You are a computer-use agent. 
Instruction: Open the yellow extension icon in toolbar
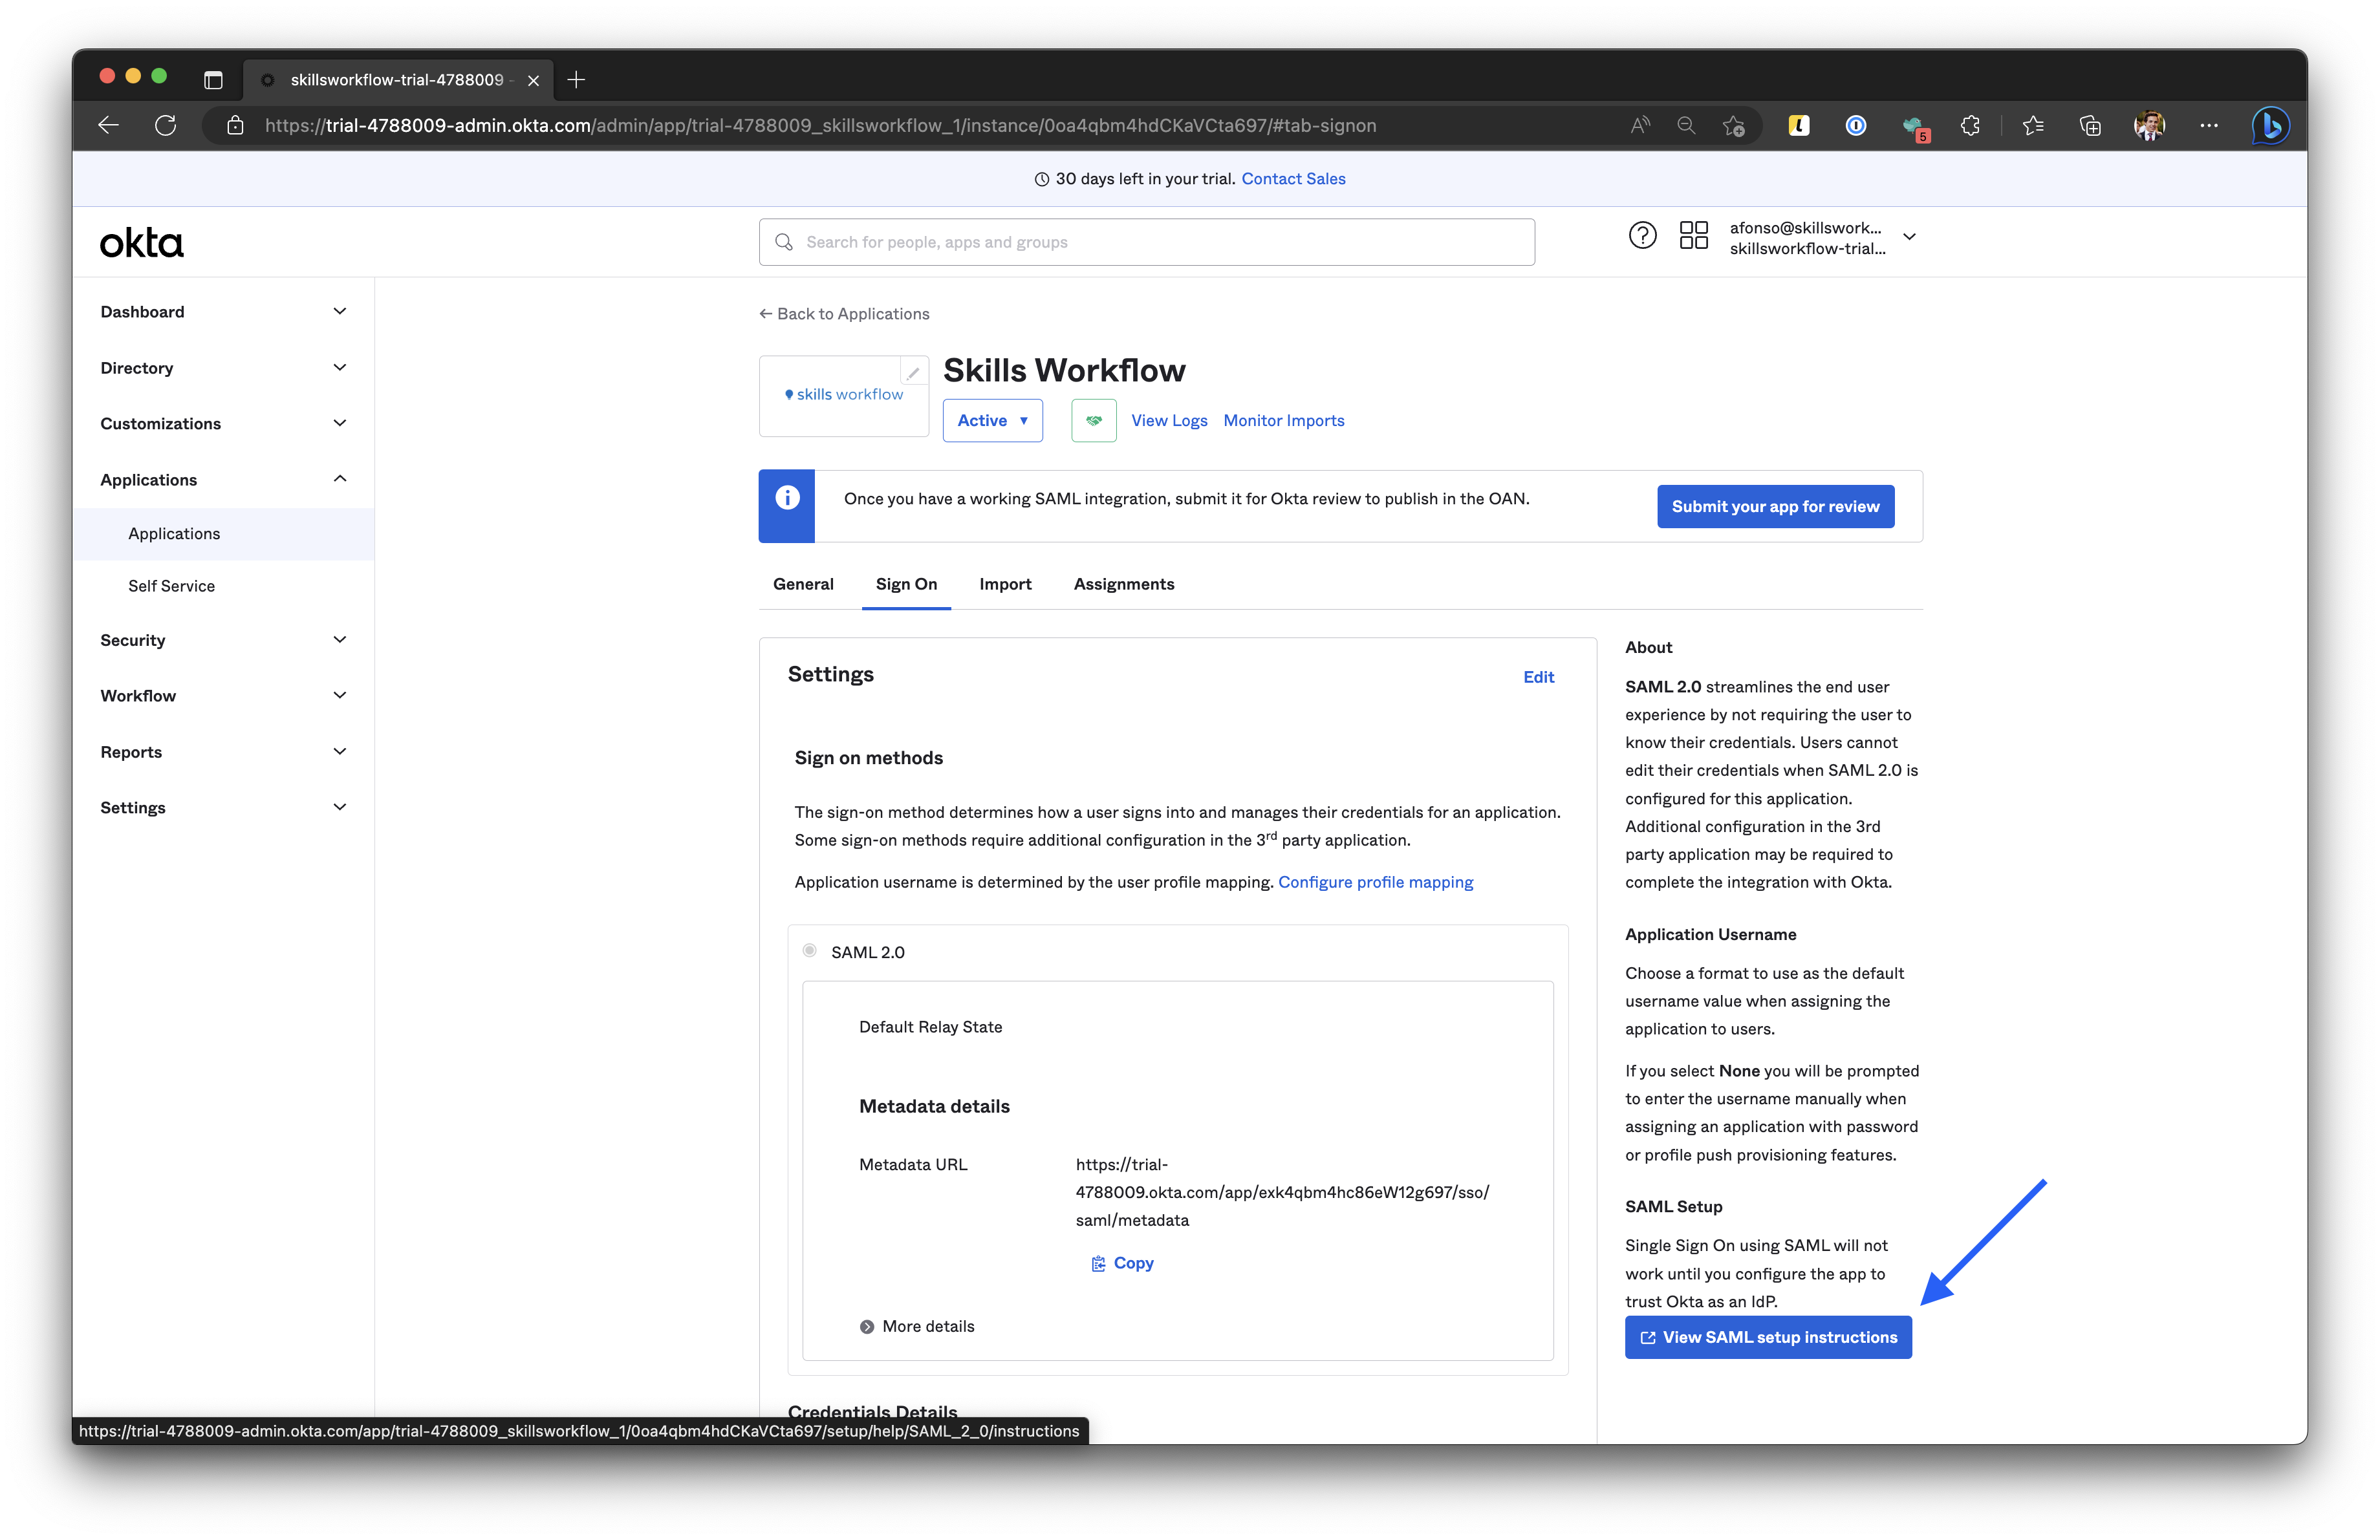1799,125
